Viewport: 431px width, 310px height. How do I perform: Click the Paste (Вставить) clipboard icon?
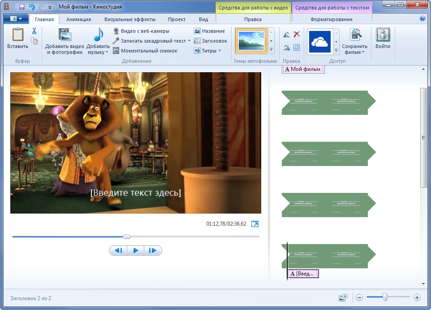[x=17, y=35]
